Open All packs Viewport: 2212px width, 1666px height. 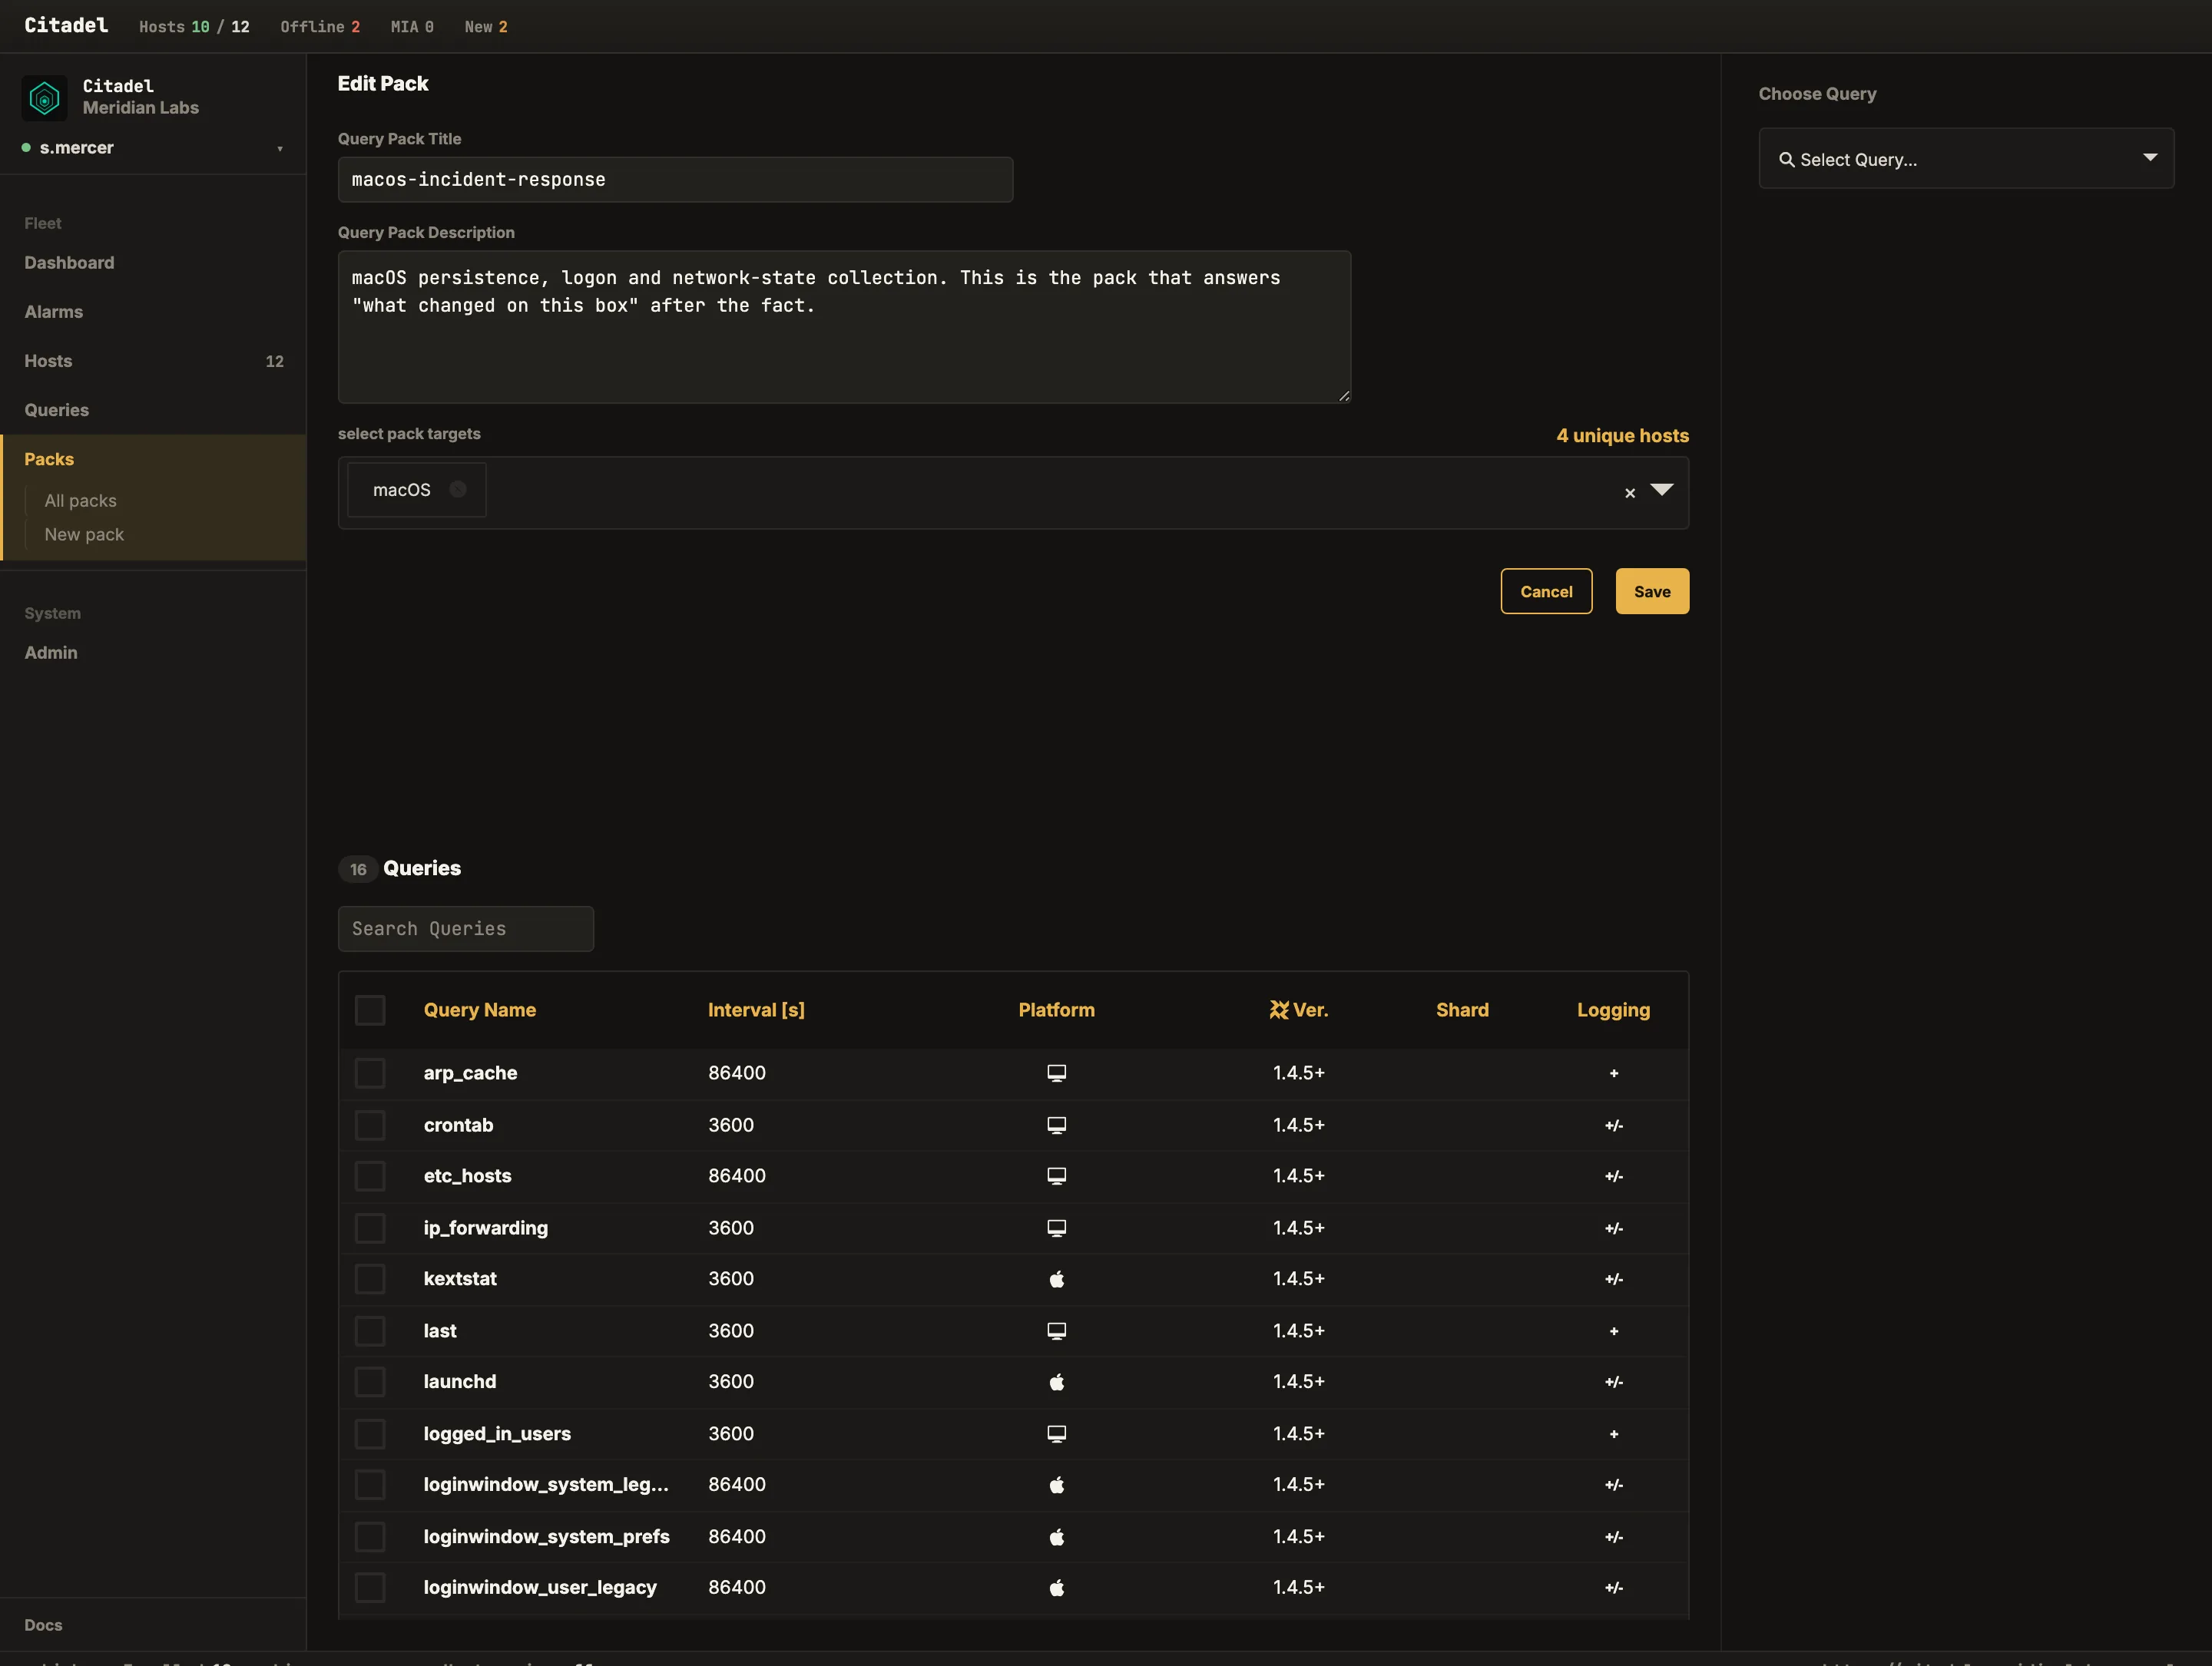coord(80,501)
